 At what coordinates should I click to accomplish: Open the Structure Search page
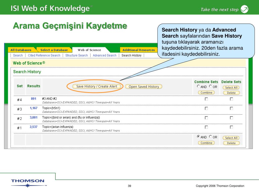point(76,55)
